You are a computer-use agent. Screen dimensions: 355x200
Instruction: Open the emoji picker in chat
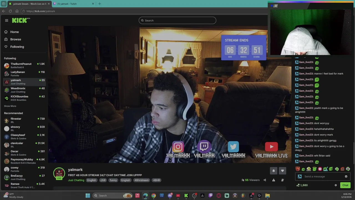click(346, 176)
